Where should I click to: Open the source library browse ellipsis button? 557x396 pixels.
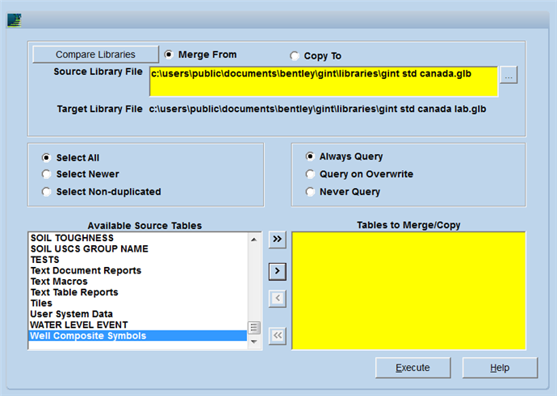coord(509,75)
